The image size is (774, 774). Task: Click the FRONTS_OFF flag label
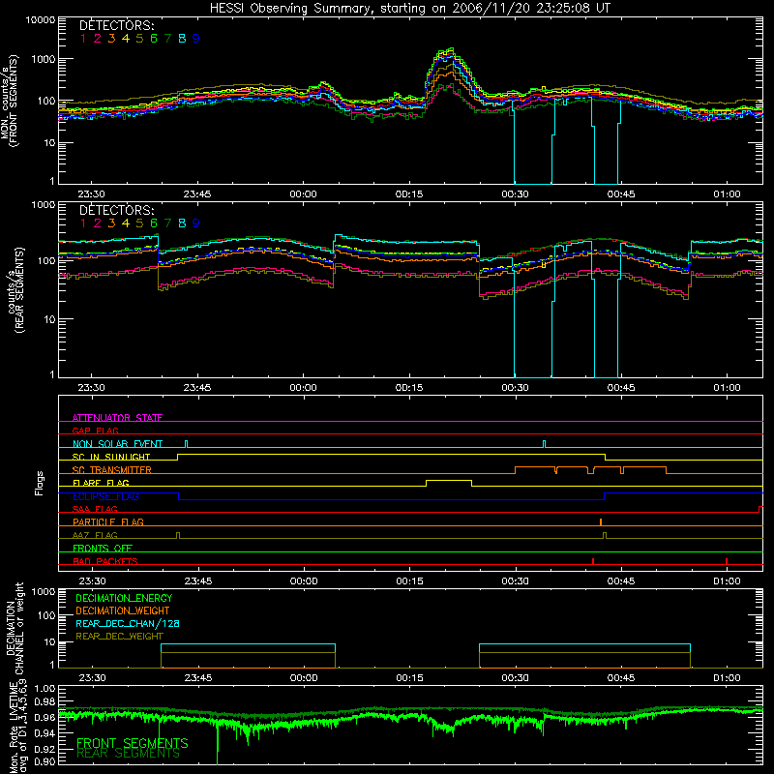[x=103, y=548]
